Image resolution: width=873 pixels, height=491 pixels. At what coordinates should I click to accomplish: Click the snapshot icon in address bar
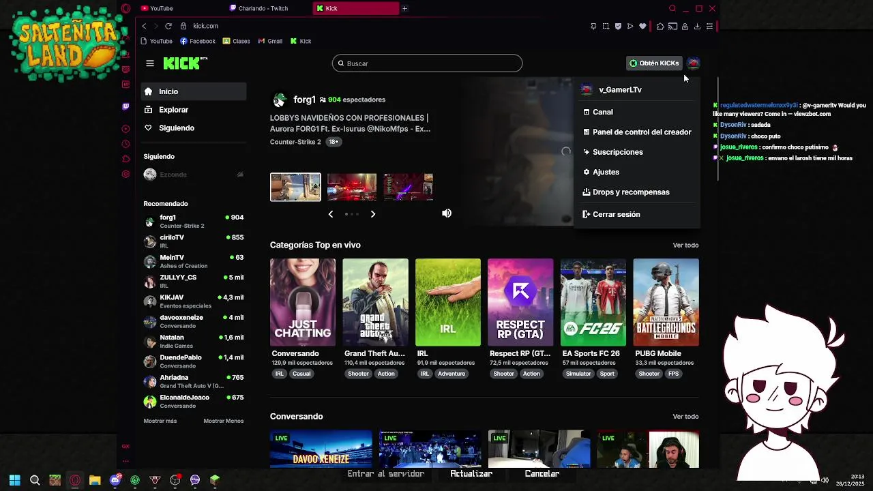coord(606,26)
